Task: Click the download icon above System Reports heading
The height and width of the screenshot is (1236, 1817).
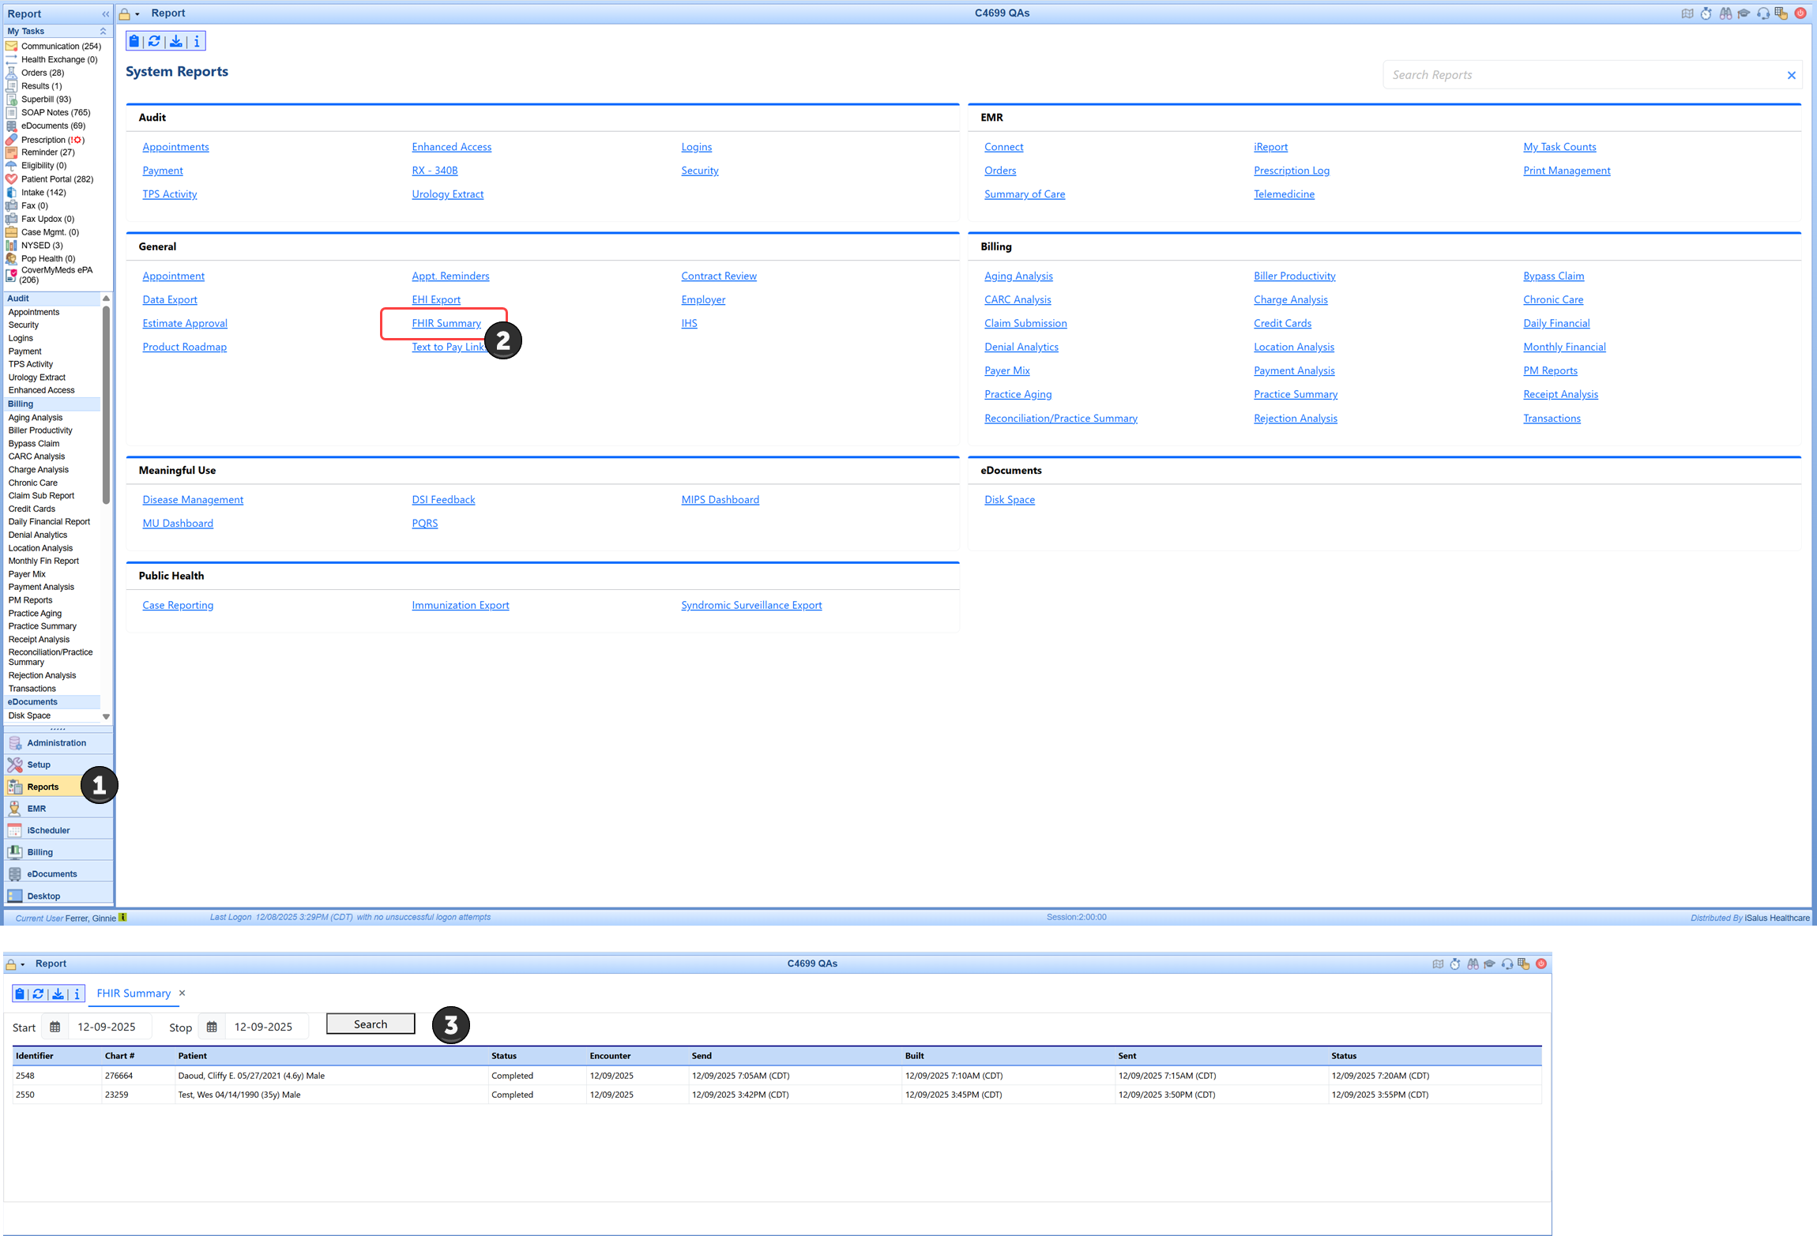Action: click(176, 41)
